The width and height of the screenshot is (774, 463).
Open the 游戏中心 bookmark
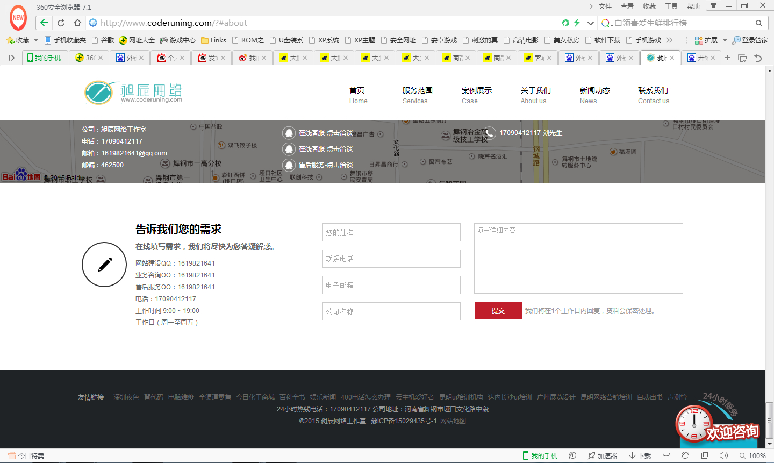178,40
